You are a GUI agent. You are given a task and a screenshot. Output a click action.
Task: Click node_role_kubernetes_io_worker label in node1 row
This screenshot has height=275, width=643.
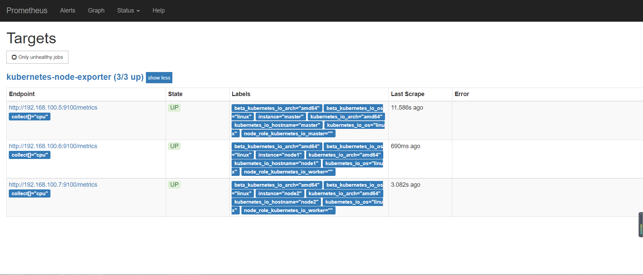point(288,172)
